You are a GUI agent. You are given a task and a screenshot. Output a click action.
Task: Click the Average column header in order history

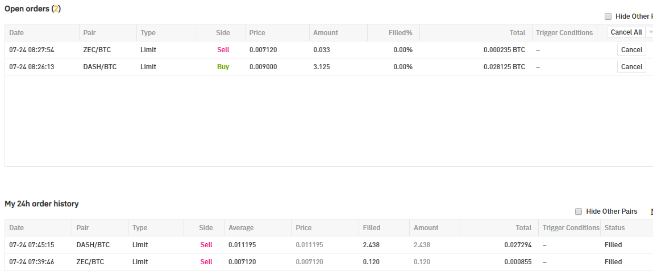[x=241, y=228]
